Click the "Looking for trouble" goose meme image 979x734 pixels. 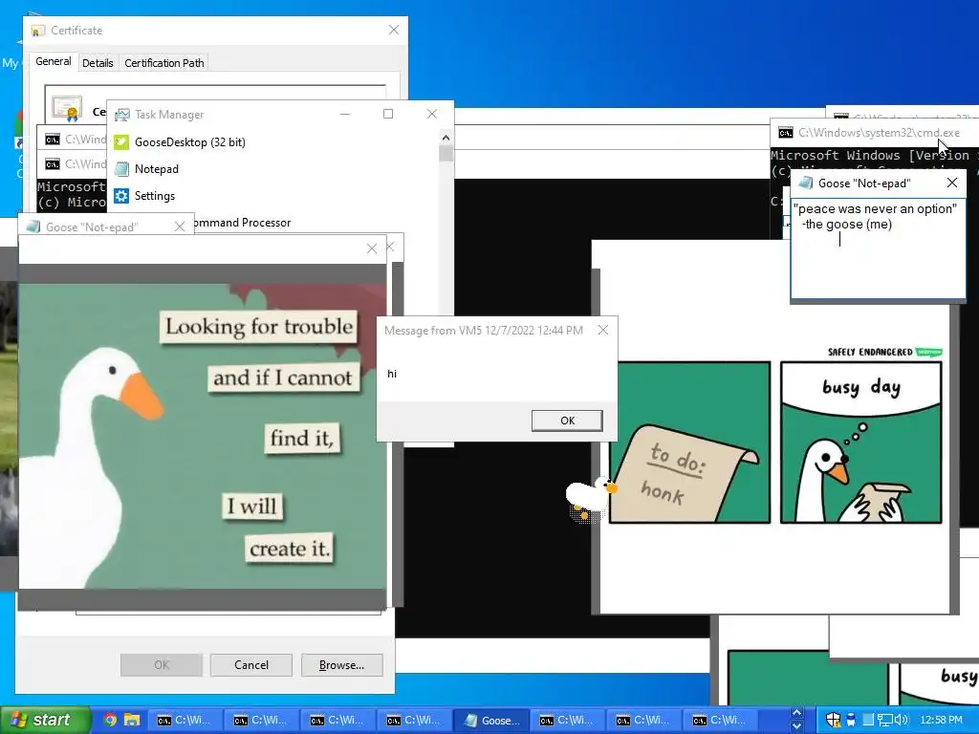[x=203, y=436]
